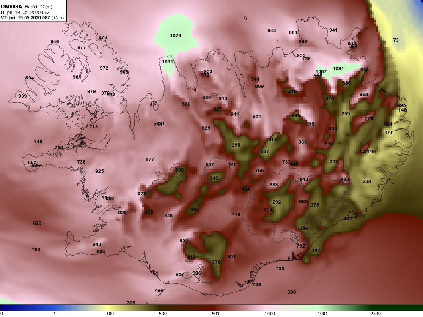423x317 pixels.
Task: Click the valid time line 'VT: þri. 19.05.2020 08Z (+2 h)'
Action: click(33, 18)
